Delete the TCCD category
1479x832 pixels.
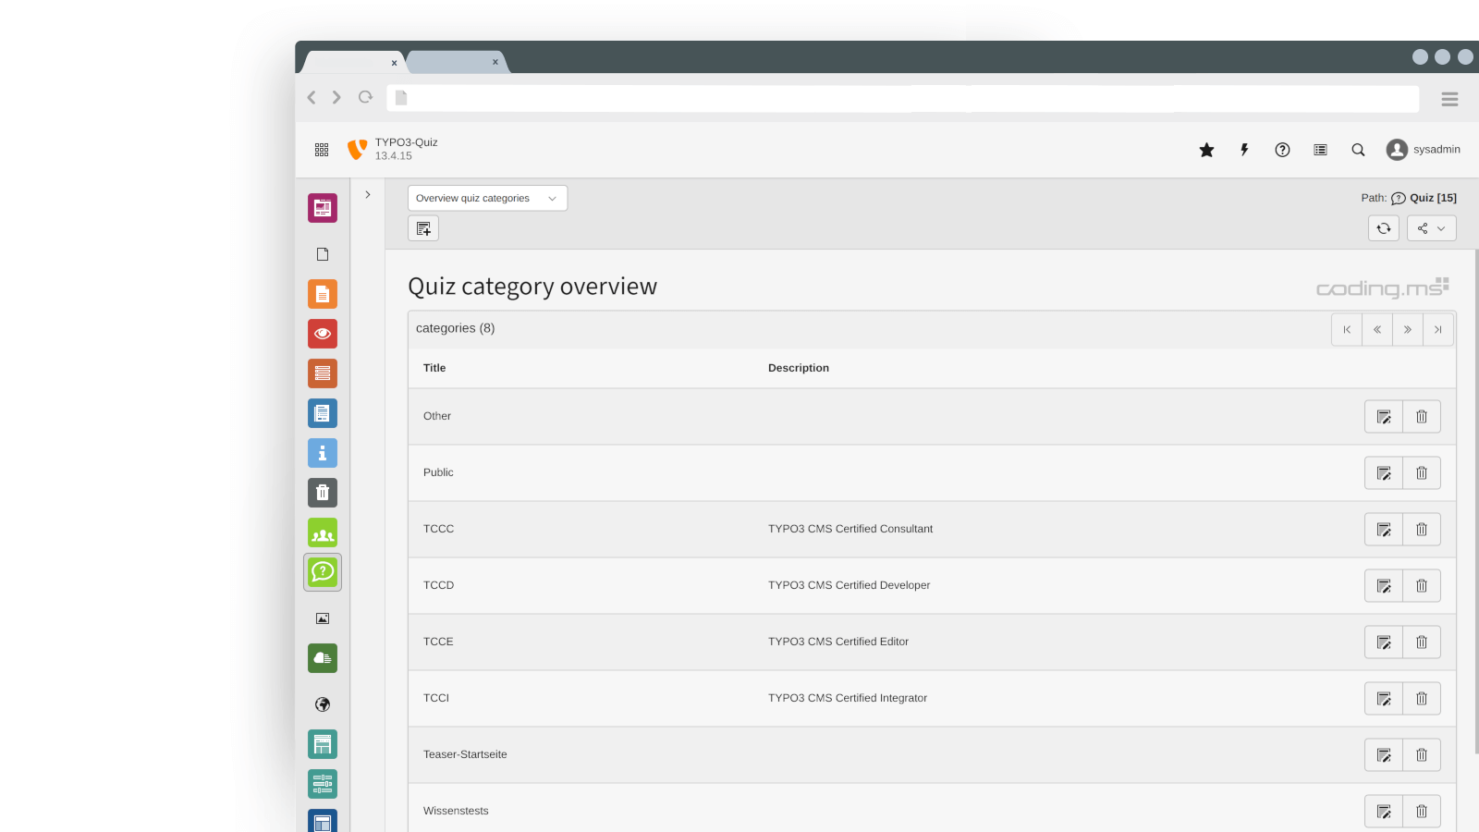pos(1422,586)
